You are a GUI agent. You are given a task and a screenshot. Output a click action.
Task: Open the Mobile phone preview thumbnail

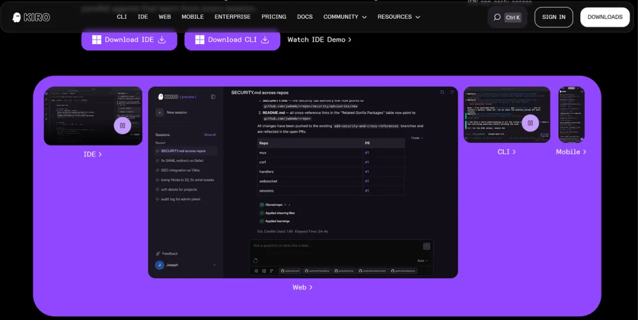click(x=571, y=114)
